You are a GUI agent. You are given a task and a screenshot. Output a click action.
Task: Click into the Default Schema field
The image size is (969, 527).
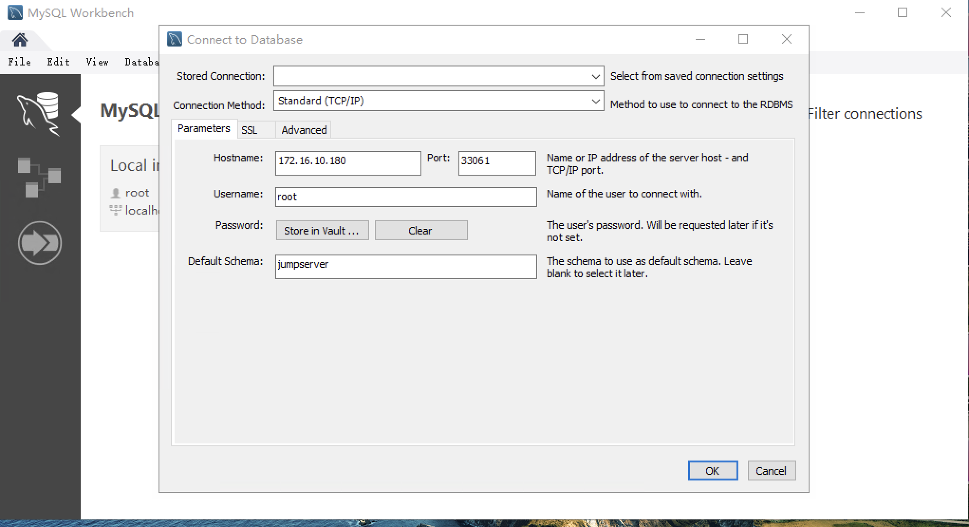(406, 266)
